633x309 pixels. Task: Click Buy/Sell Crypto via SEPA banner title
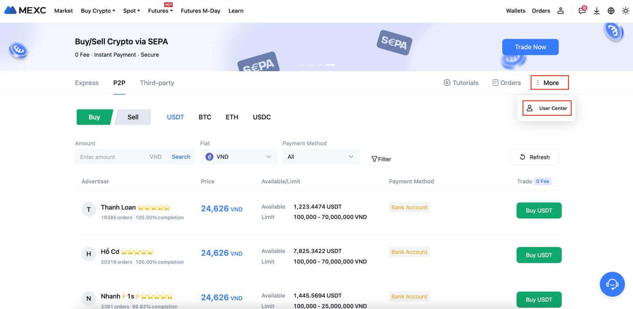(x=121, y=42)
